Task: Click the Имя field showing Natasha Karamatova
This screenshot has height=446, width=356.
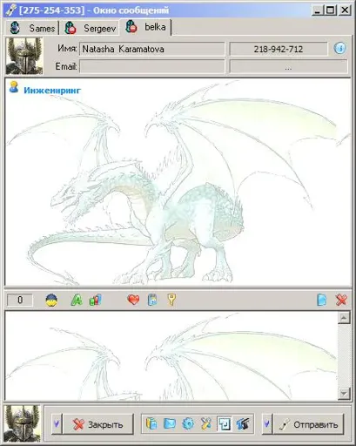Action: tap(152, 49)
